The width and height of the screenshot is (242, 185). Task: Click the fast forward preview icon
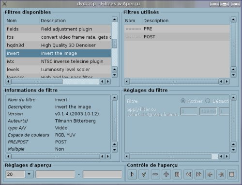[x=199, y=174]
